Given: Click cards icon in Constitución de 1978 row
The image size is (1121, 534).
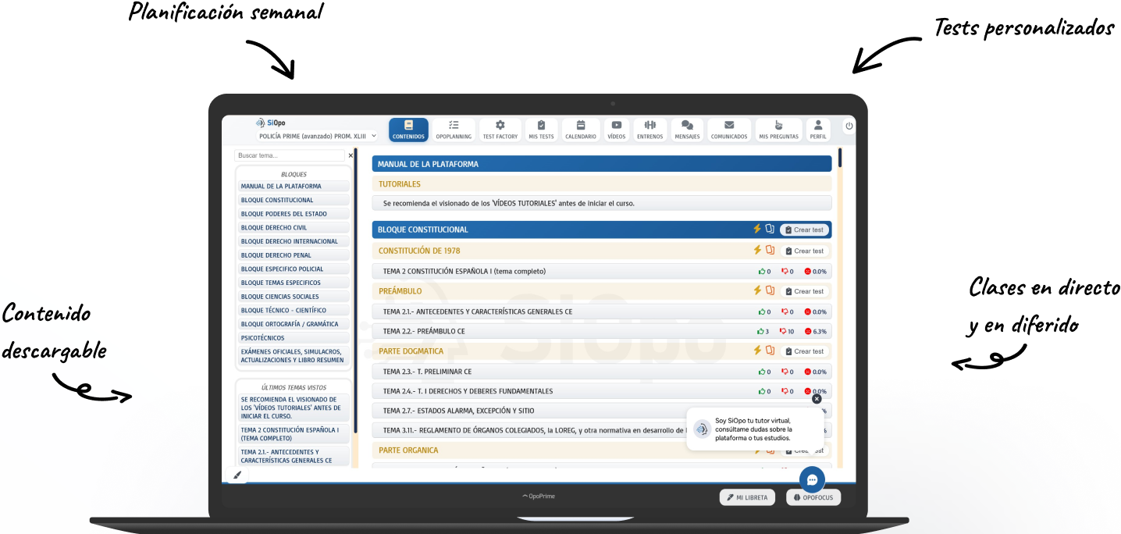Looking at the screenshot, I should pyautogui.click(x=770, y=251).
